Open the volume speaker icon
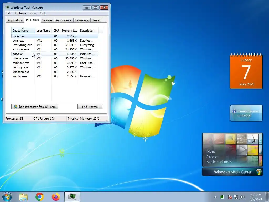This screenshot has width=269, height=202. click(242, 197)
